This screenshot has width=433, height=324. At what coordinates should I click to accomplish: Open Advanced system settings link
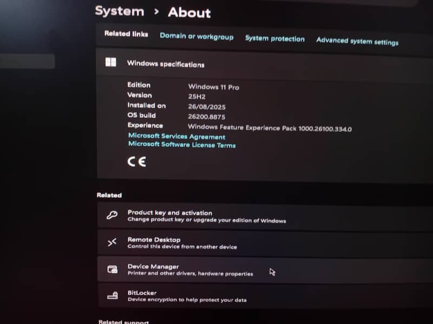pyautogui.click(x=357, y=41)
